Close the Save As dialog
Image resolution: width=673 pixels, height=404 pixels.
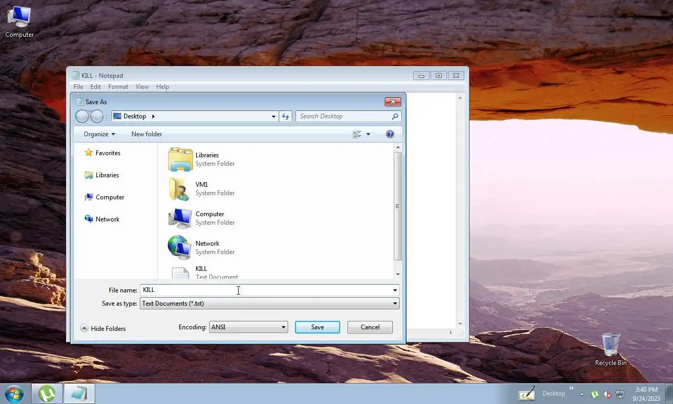(393, 102)
